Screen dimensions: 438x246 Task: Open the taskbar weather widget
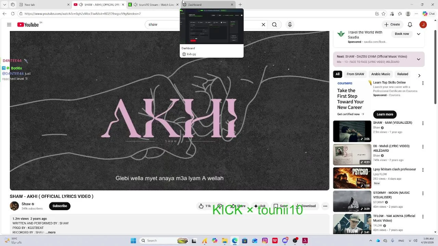click(12, 241)
